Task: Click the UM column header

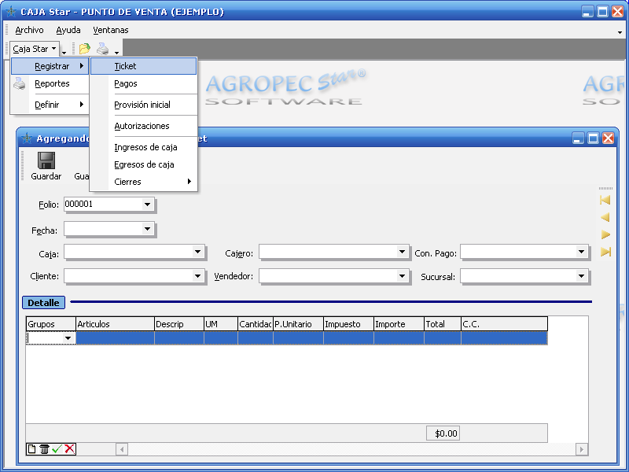Action: (221, 324)
